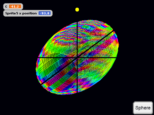Select the Sprite5 x position monitor label

click(x=21, y=13)
